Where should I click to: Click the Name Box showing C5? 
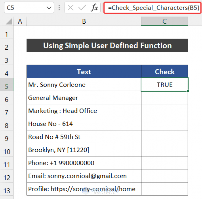click(29, 8)
